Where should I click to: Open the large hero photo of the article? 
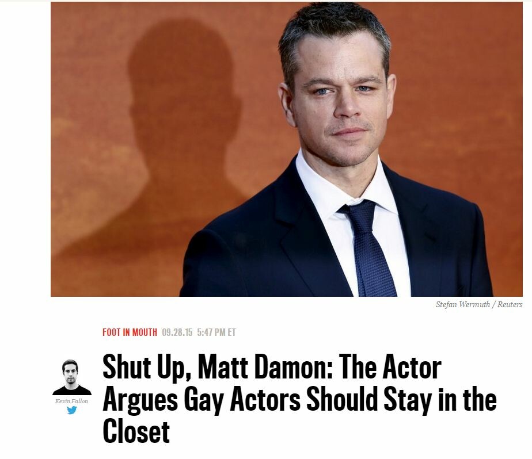pyautogui.click(x=286, y=149)
